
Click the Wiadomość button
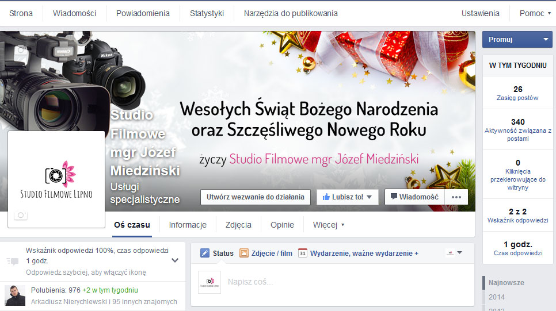pos(414,197)
